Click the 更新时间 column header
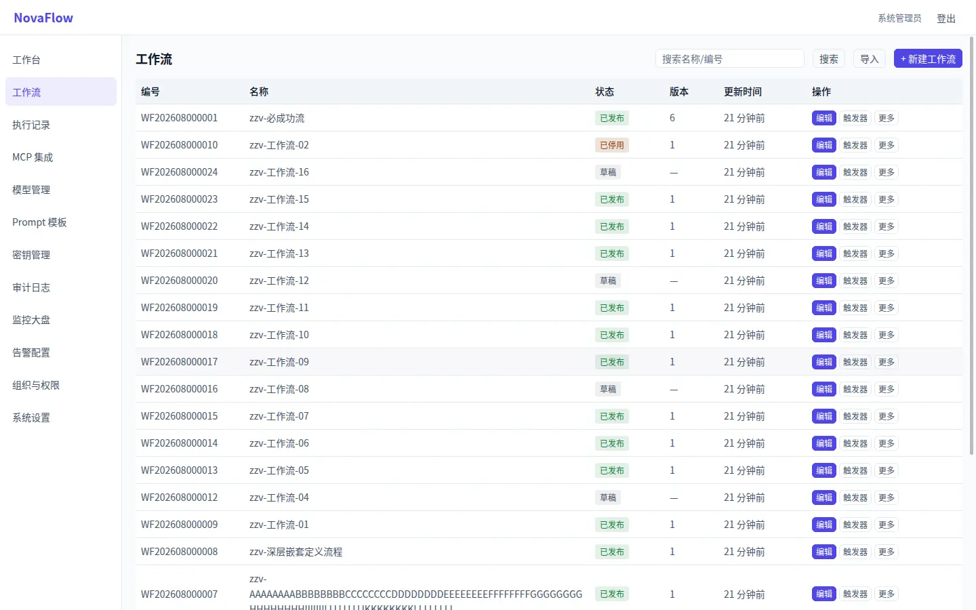Viewport: 976px width, 610px height. (x=743, y=91)
